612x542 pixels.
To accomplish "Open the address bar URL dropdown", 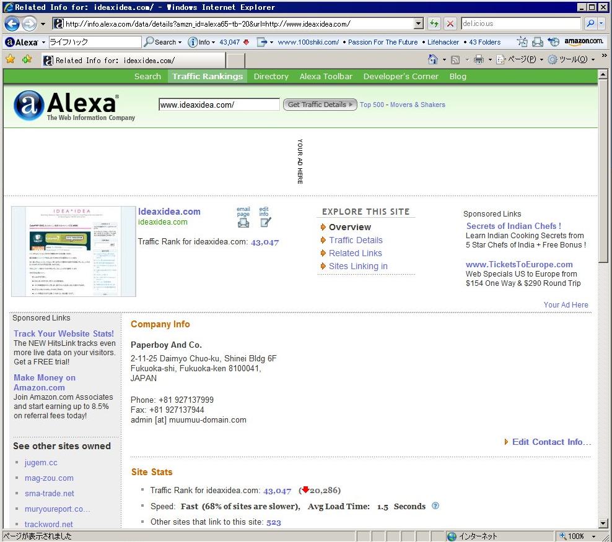I will (419, 24).
